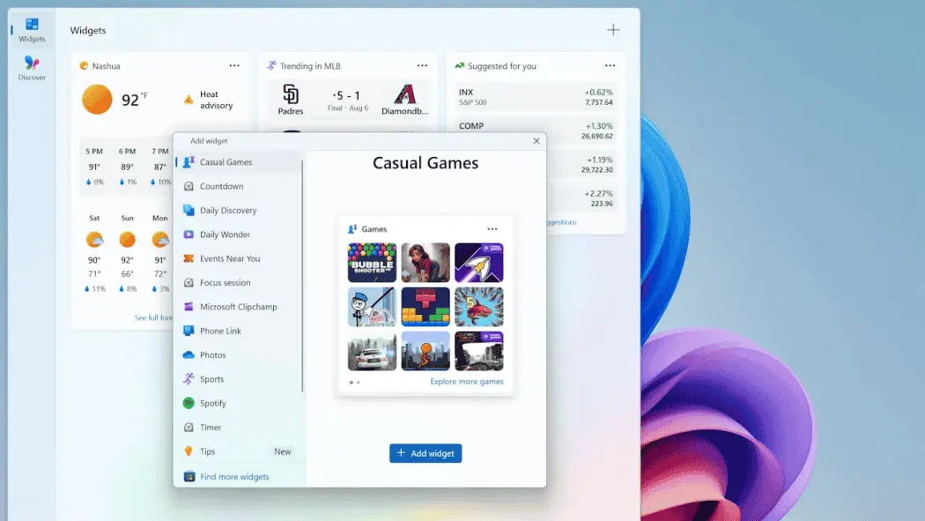Click the Nashua location title

(107, 66)
